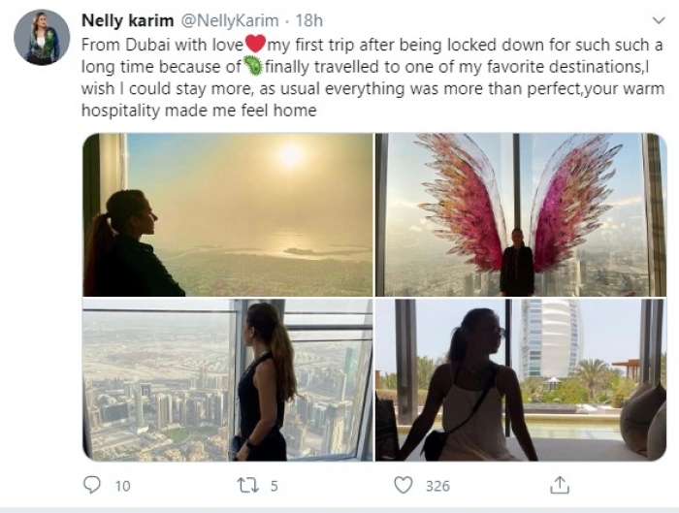Screen dimensions: 679x513
Task: Retweet this post using the arrows icon
Action: click(246, 484)
